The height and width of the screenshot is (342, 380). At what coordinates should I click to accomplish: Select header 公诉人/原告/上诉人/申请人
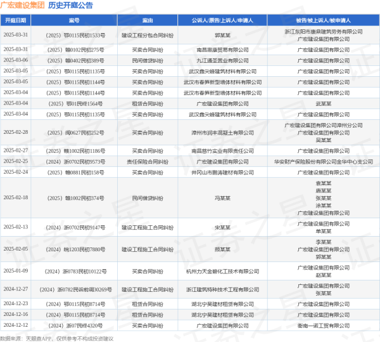point(222,20)
